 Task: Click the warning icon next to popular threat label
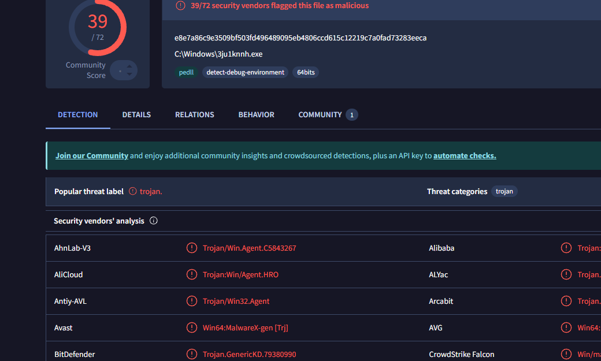click(132, 191)
